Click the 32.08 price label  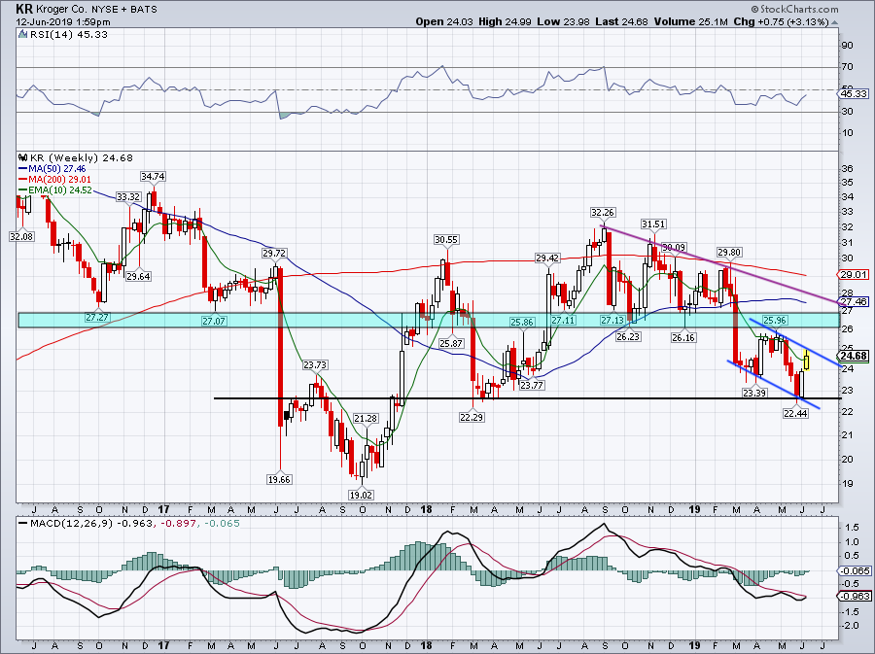(x=21, y=236)
